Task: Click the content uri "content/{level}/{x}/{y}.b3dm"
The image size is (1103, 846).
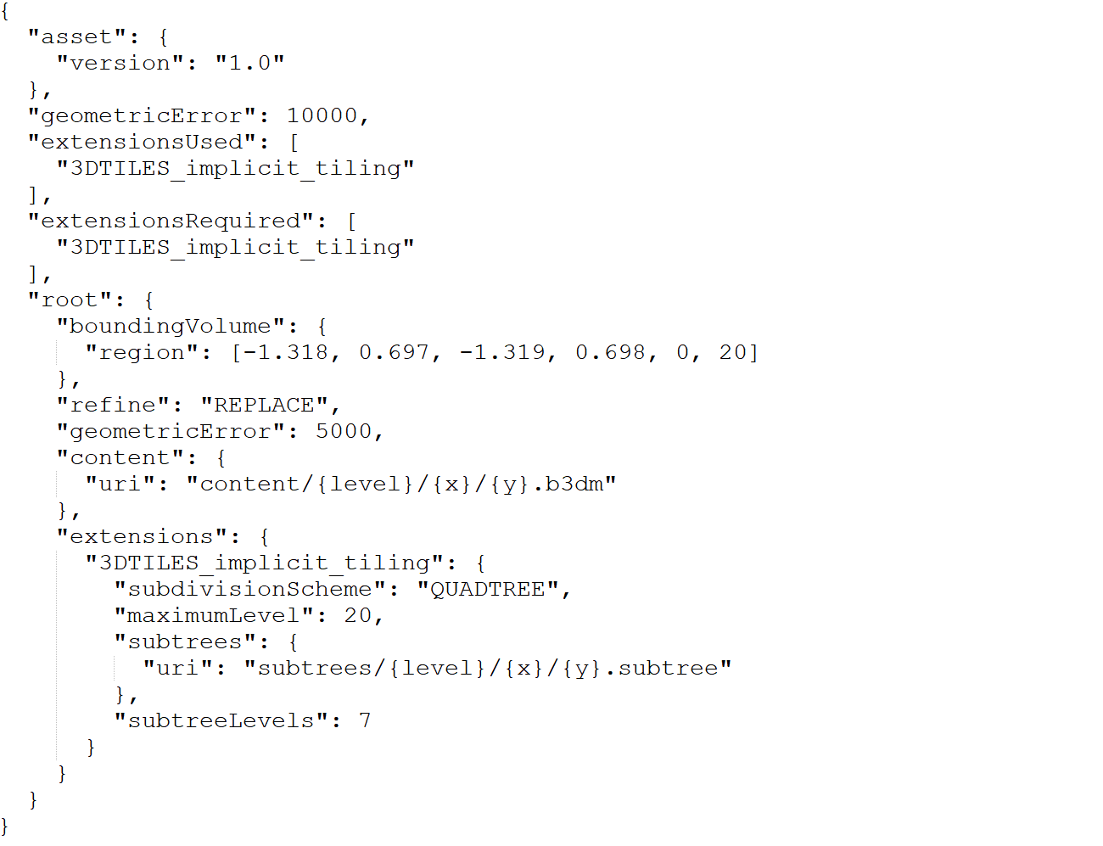Action: pyautogui.click(x=401, y=484)
